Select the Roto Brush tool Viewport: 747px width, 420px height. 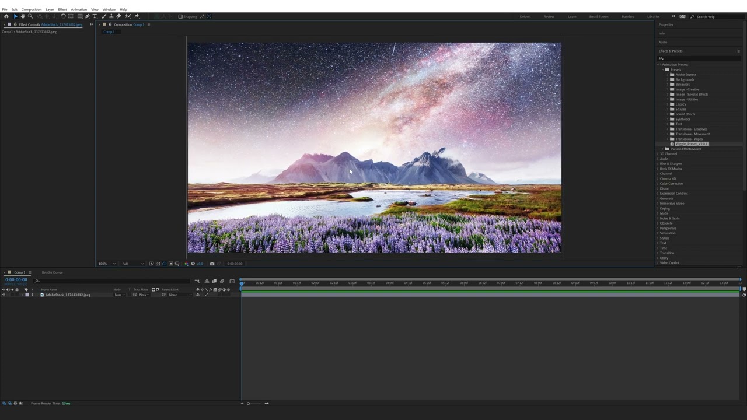tap(128, 16)
